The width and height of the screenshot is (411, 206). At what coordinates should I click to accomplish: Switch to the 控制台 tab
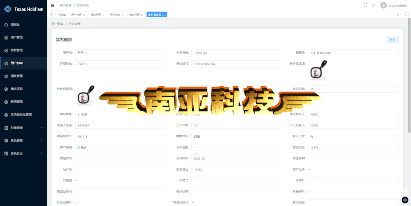coord(62,15)
